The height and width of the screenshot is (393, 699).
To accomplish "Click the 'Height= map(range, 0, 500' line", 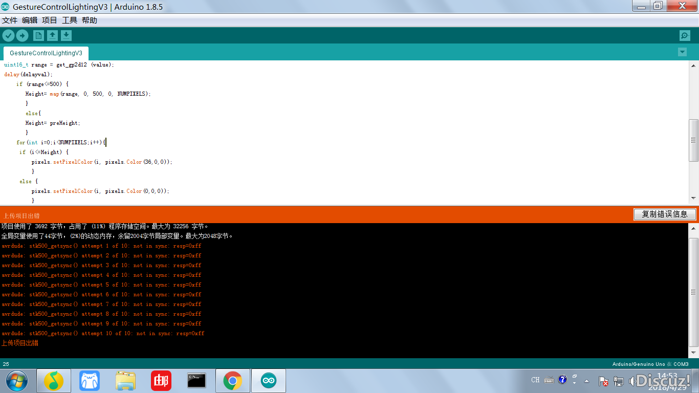I will click(x=89, y=94).
